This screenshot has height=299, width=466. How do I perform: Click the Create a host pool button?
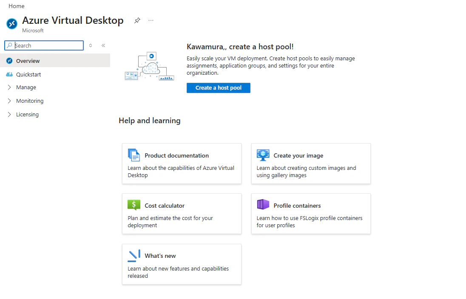point(219,88)
